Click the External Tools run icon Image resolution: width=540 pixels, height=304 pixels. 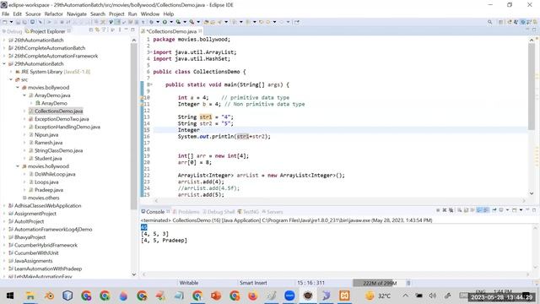192,22
